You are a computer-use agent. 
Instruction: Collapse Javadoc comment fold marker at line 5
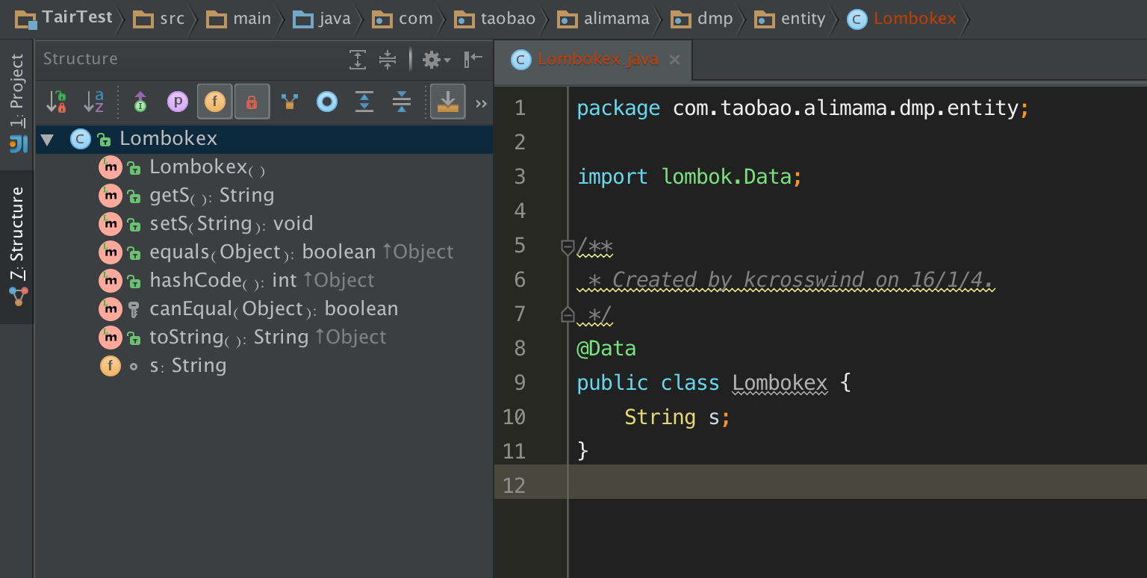[568, 246]
